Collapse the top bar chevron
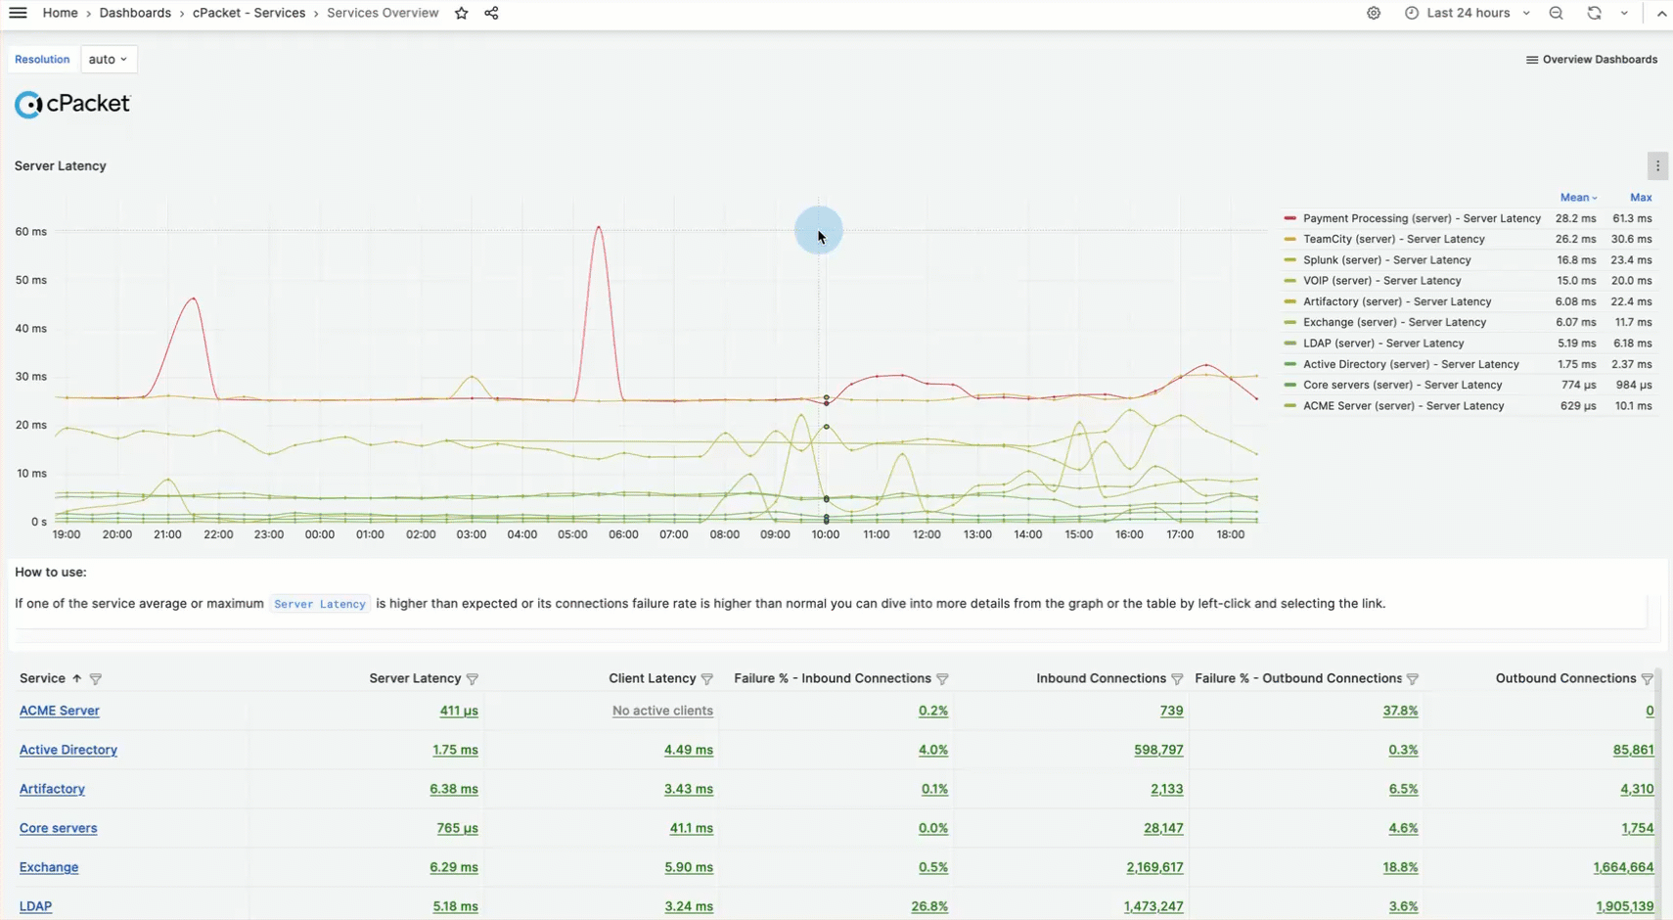Image resolution: width=1673 pixels, height=920 pixels. coord(1661,13)
